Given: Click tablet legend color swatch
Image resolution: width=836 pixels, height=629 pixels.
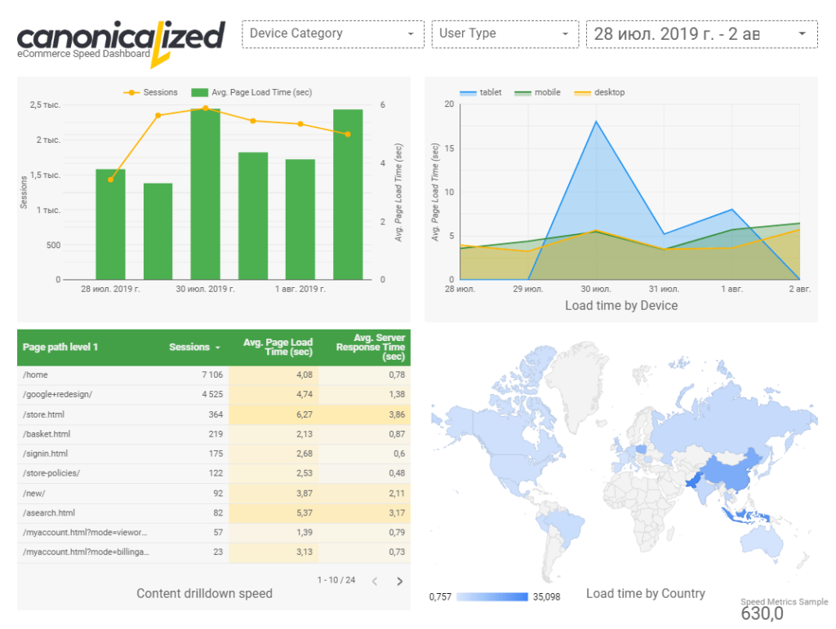Looking at the screenshot, I should [468, 93].
